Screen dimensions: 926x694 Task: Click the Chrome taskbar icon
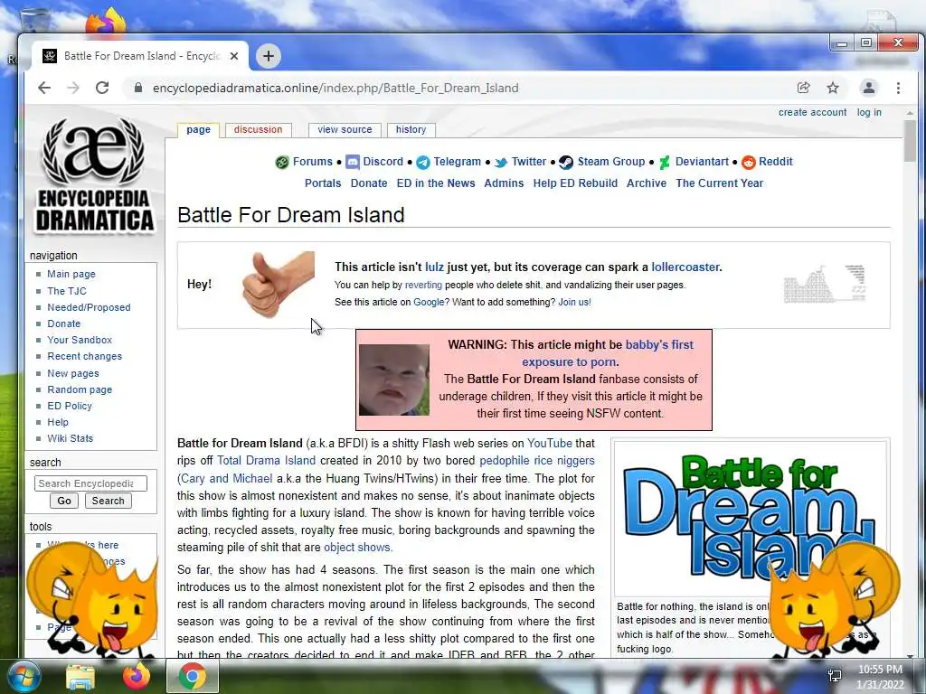193,676
